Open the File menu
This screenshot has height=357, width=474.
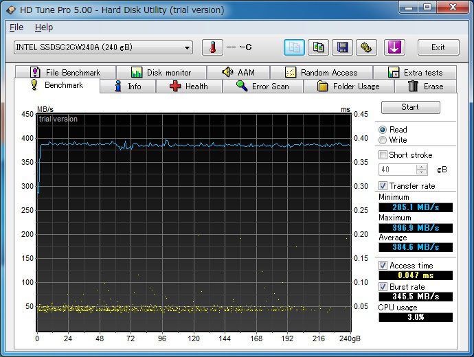click(16, 27)
